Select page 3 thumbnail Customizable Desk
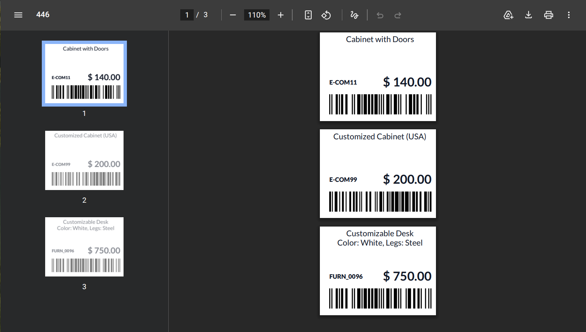This screenshot has height=332, width=586. (x=84, y=247)
